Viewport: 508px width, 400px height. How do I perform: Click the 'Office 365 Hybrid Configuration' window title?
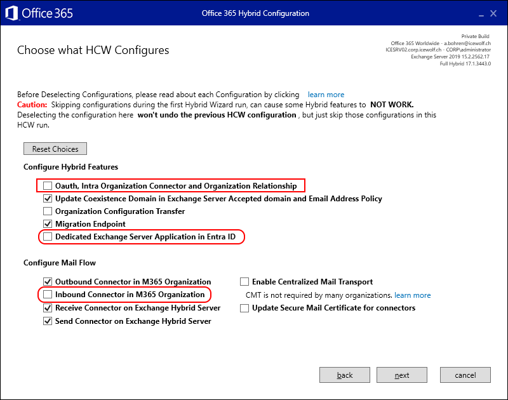(255, 13)
